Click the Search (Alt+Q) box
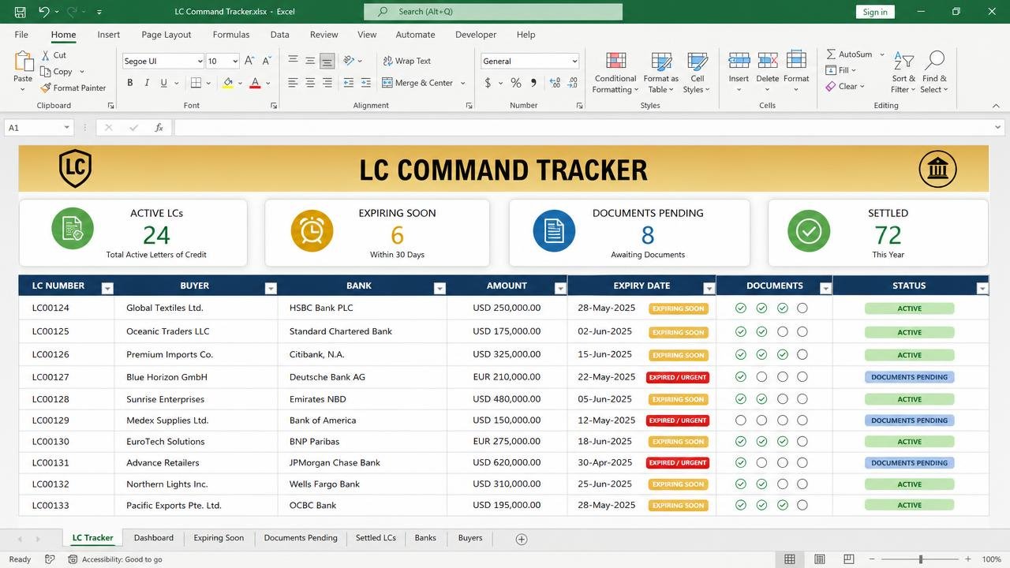The image size is (1010, 568). 493,12
